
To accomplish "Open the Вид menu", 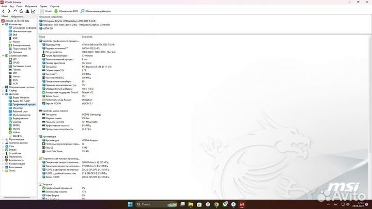I will tap(11, 6).
